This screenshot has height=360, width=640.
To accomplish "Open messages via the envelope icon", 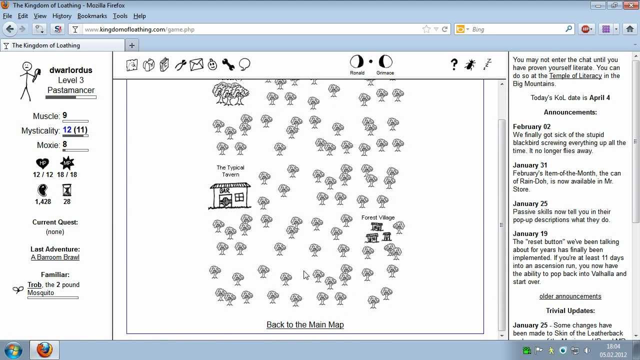I will [x=196, y=64].
